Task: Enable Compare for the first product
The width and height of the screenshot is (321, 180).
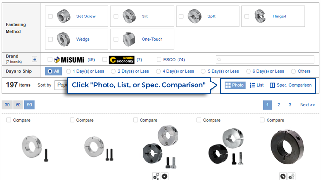Action: (x=9, y=120)
